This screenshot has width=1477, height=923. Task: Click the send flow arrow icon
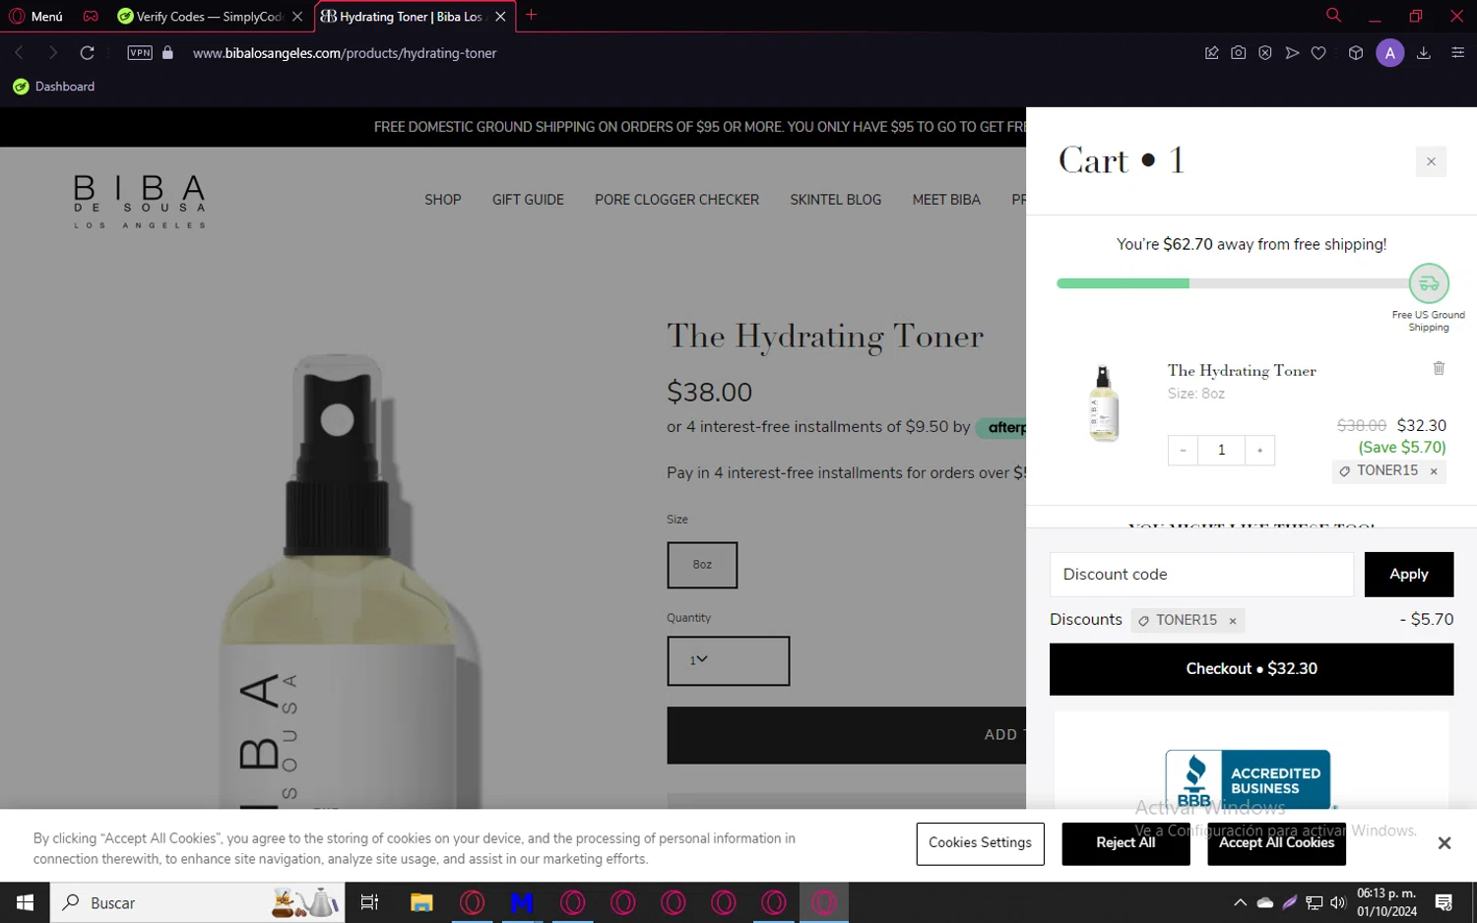[x=1292, y=53]
